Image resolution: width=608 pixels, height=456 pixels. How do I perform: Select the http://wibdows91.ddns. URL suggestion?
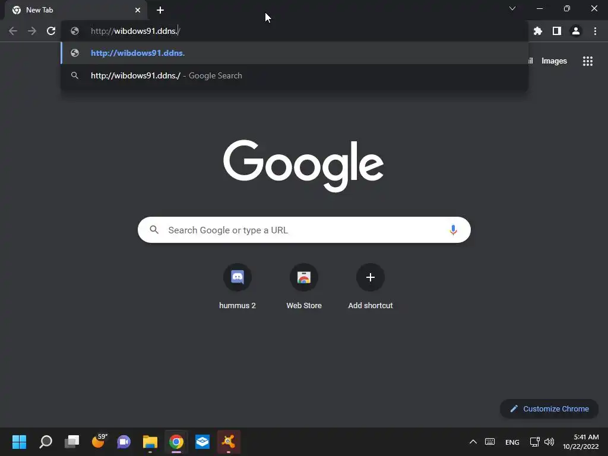[294, 53]
